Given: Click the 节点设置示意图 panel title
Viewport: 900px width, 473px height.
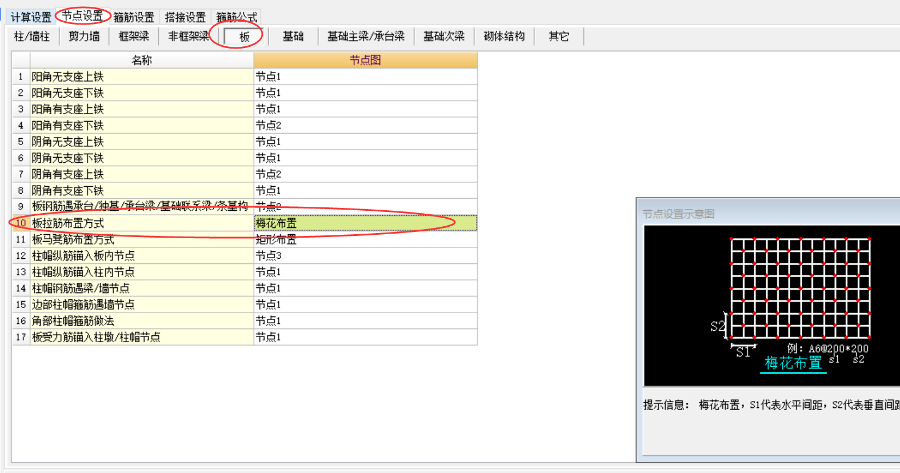Looking at the screenshot, I should 678,214.
